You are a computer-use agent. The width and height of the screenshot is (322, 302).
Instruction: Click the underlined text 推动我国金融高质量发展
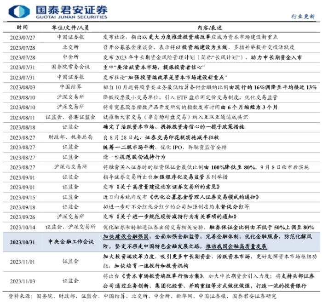[236, 246]
